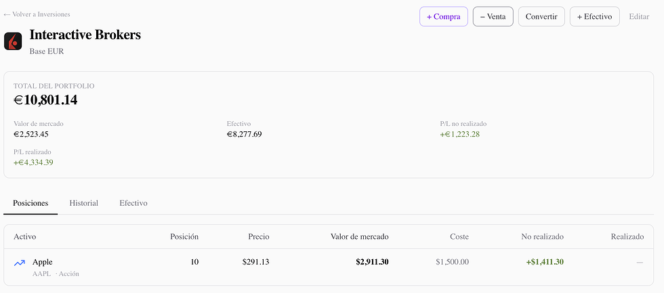Screen dimensions: 664x293
Task: Click portfolio total €10,801.14
Action: click(x=45, y=101)
